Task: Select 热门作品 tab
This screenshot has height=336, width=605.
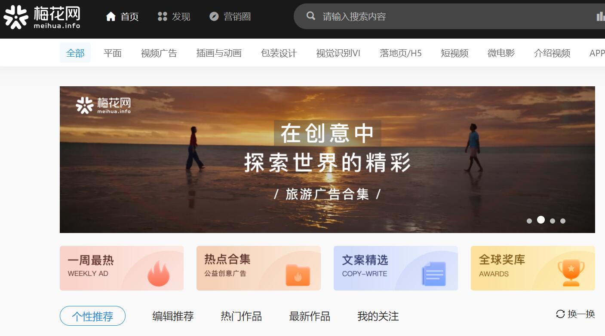Action: (241, 317)
